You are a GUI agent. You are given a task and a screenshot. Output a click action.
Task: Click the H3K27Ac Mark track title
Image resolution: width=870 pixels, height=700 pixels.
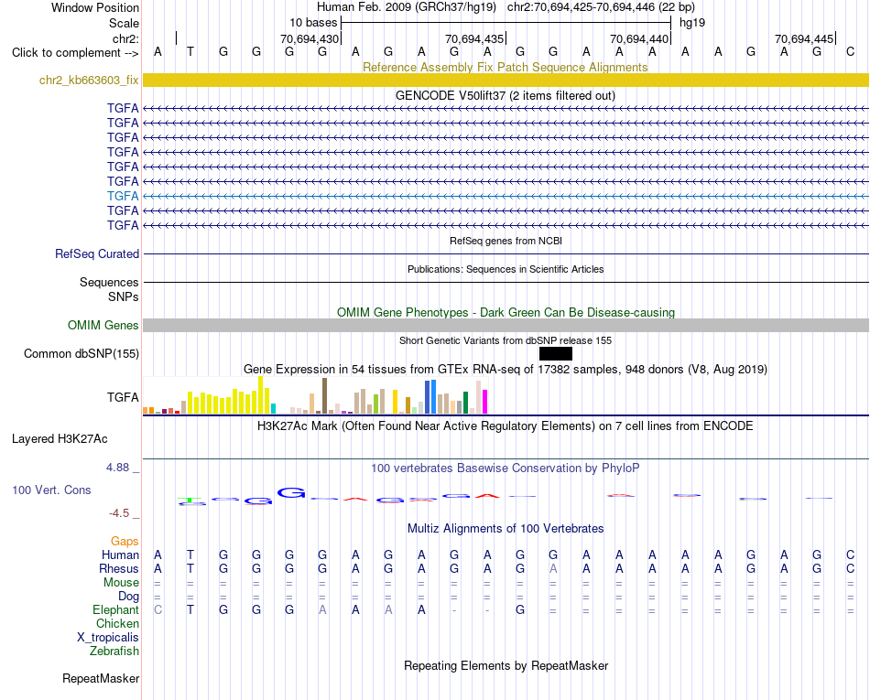point(506,426)
